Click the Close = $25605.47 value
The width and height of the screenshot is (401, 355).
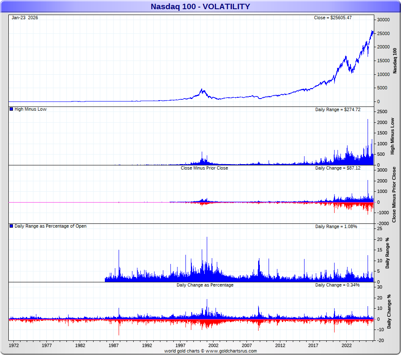point(333,18)
